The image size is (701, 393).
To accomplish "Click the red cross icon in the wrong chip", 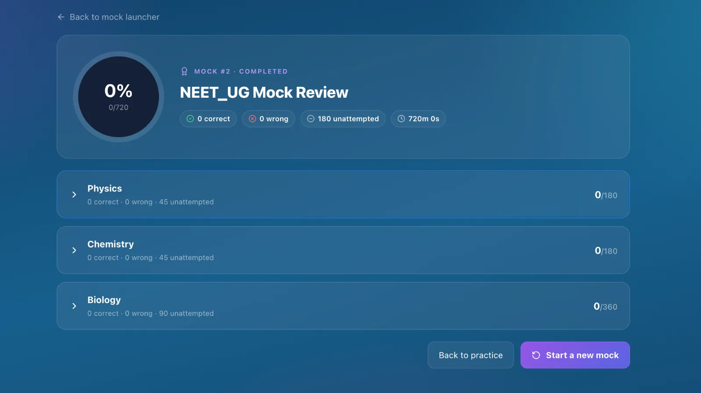I will [252, 119].
